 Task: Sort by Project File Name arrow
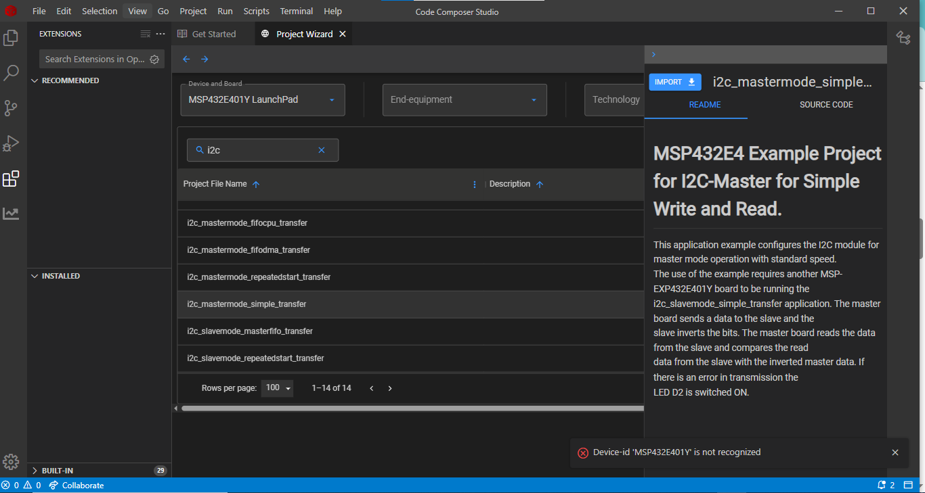[256, 185]
